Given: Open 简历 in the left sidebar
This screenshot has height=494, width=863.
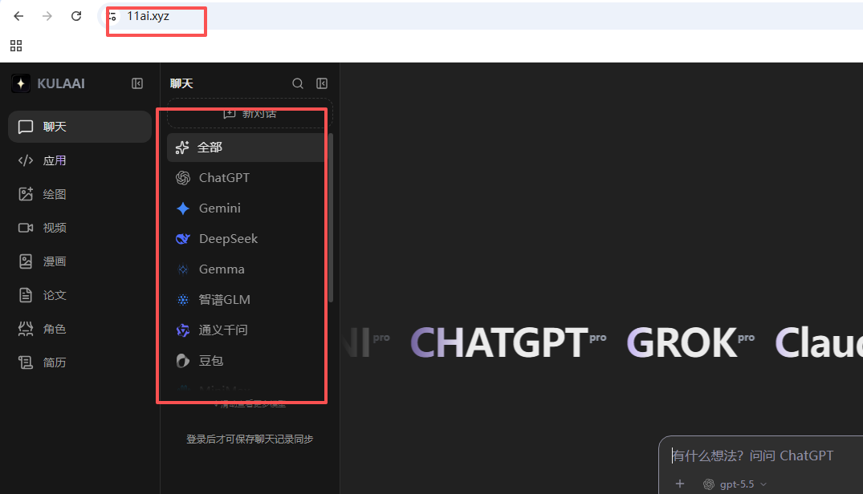Looking at the screenshot, I should coord(79,362).
